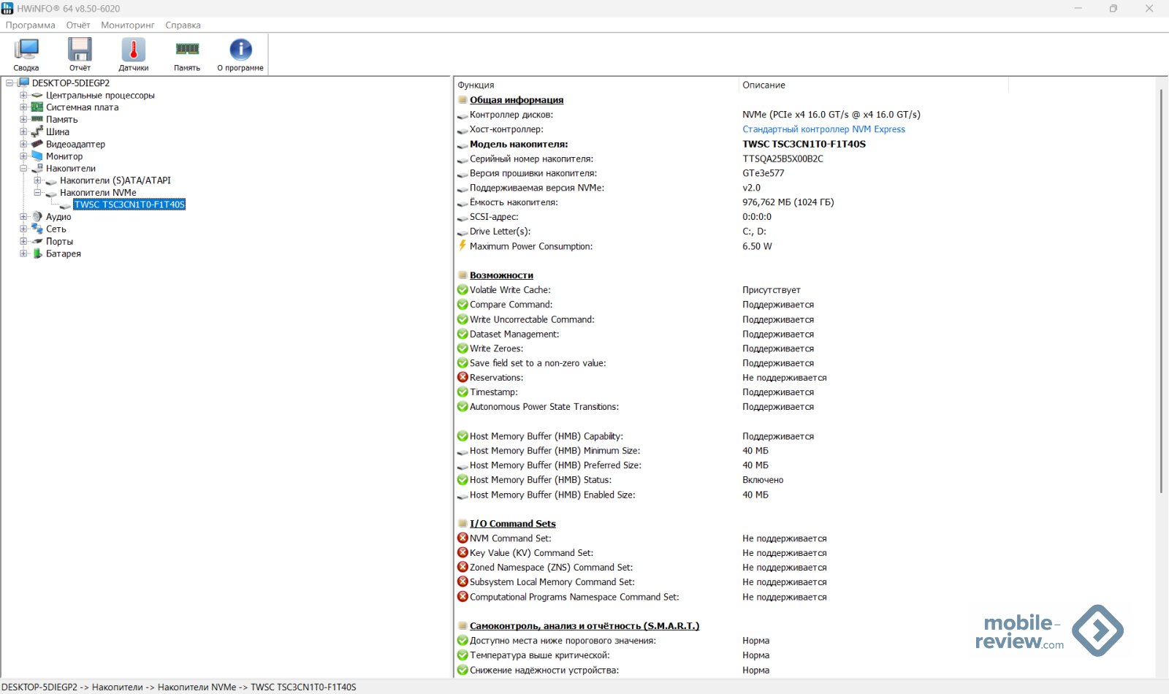The image size is (1169, 694).
Task: Click the S.M.A.R.T. section heading
Action: click(x=584, y=626)
